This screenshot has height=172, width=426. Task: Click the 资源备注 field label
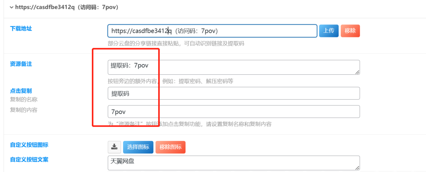click(x=21, y=64)
